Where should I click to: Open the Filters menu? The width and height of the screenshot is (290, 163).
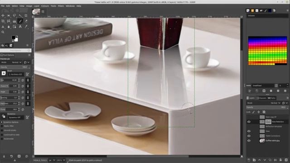click(61, 6)
